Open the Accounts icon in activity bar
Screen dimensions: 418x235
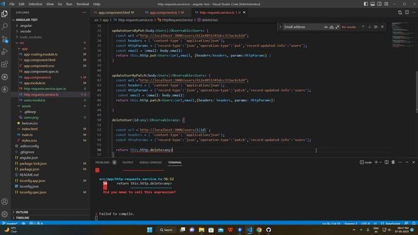point(5,202)
